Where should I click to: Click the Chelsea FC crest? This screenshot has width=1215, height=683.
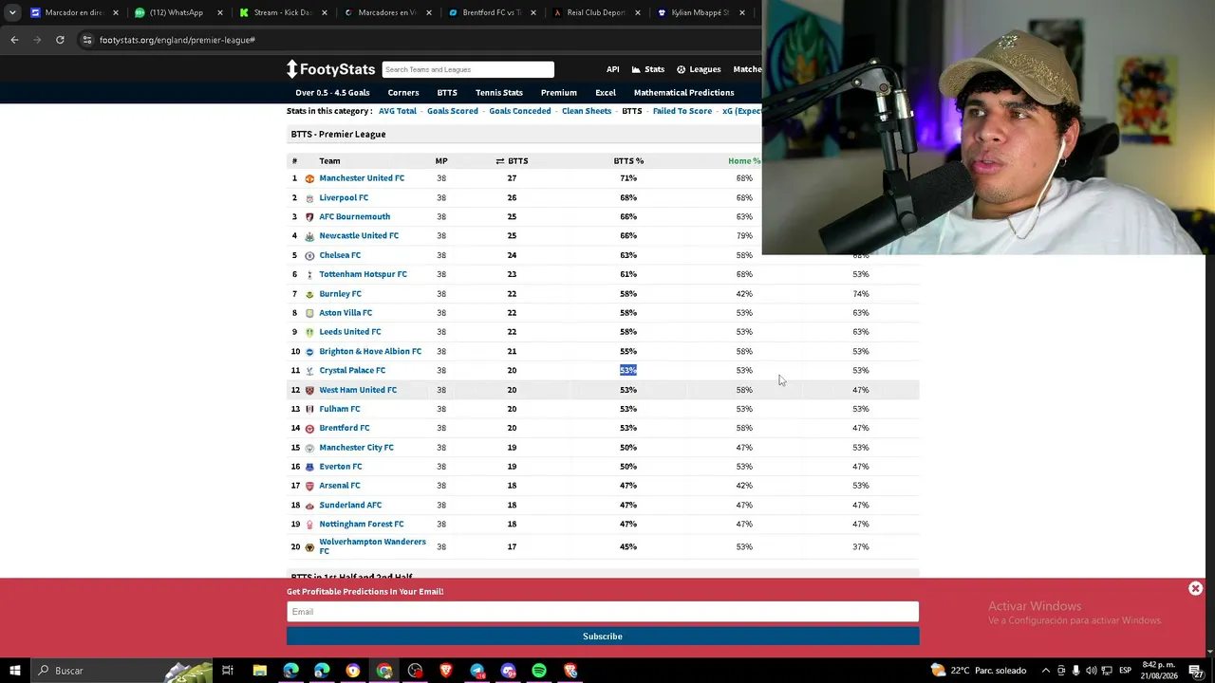pyautogui.click(x=309, y=256)
